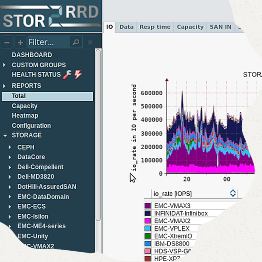Expand the Dell-Compellent storage node
The height and width of the screenshot is (262, 262).
click(x=10, y=167)
